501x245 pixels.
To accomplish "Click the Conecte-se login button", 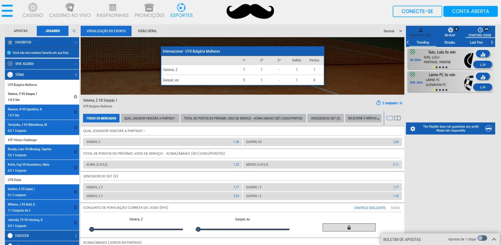I will (417, 11).
